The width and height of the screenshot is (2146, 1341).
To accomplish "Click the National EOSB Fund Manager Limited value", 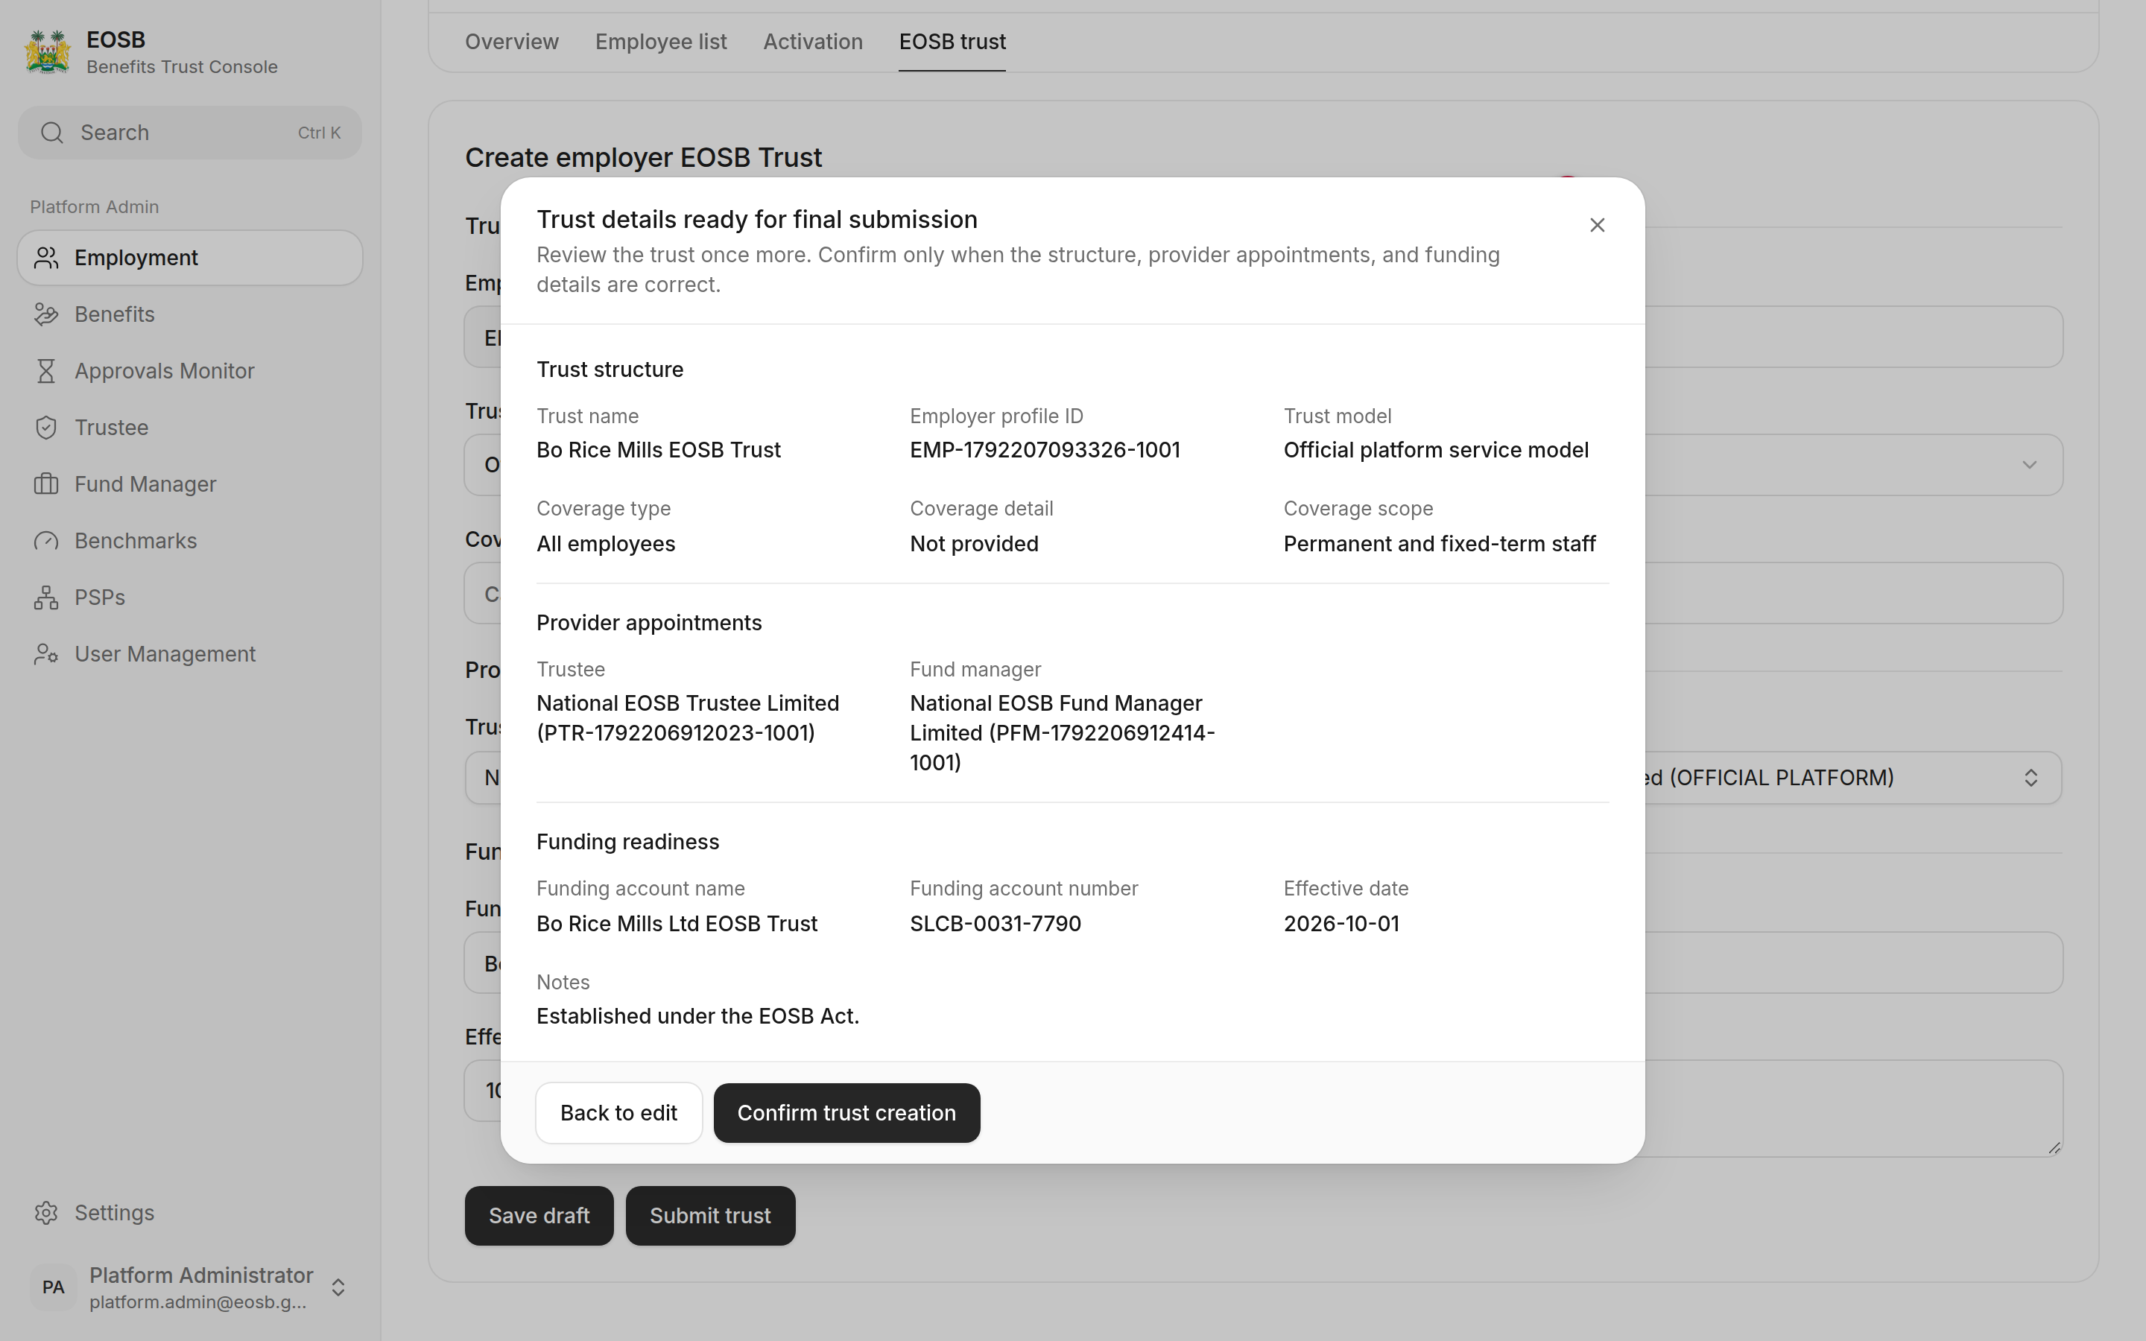I will coord(1063,734).
